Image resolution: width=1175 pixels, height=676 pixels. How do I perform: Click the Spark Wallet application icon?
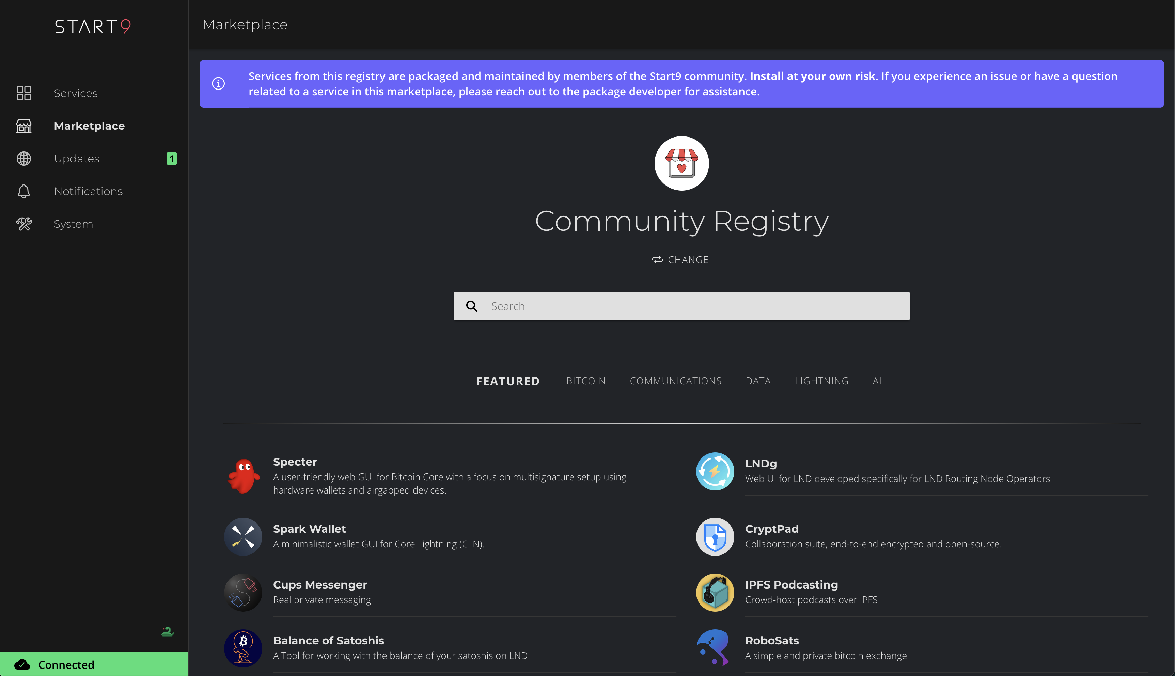click(x=242, y=536)
